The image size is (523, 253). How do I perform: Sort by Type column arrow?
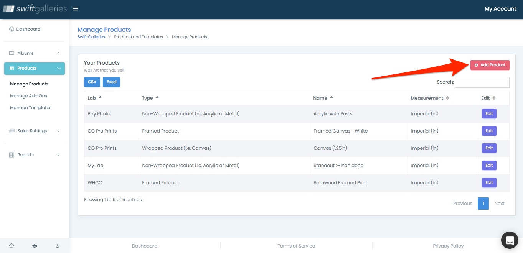click(157, 97)
